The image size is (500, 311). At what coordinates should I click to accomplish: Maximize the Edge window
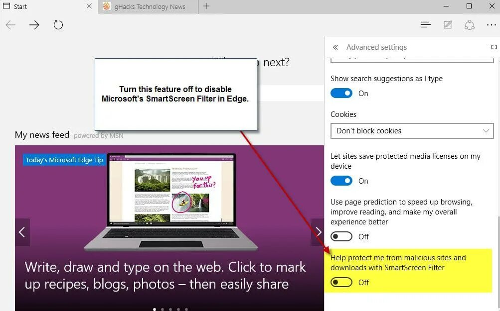[x=469, y=6]
